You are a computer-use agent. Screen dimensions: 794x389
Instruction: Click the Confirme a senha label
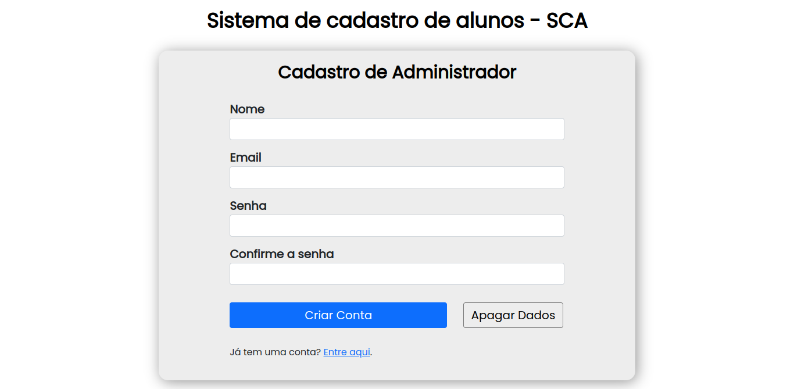(282, 254)
